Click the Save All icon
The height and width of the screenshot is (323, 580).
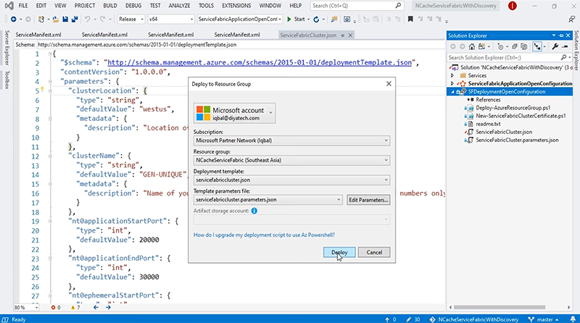pos(75,20)
